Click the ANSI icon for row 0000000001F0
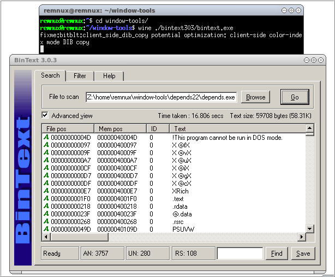The image size is (335, 277). pyautogui.click(x=46, y=198)
